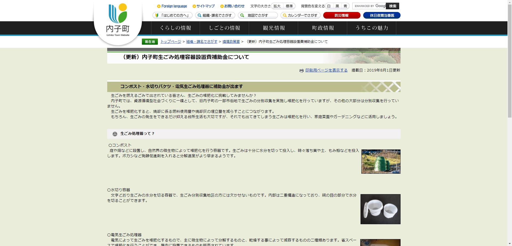The width and height of the screenshot is (512, 246).
Task: Click the printer icon next to 印刷用ページを表示する
Action: click(302, 70)
